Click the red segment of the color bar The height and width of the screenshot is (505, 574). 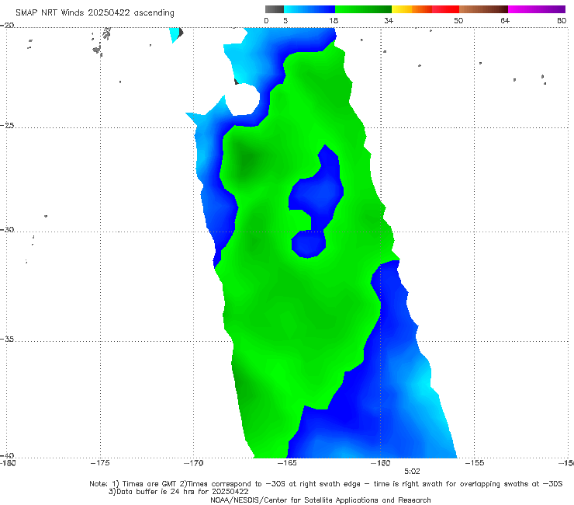click(445, 9)
